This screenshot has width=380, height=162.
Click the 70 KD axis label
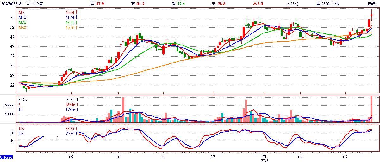tap(12, 133)
